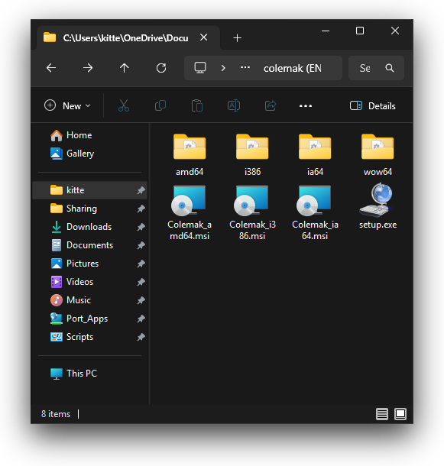The width and height of the screenshot is (444, 466).
Task: Click the Paste clipboard icon
Action: pyautogui.click(x=197, y=105)
